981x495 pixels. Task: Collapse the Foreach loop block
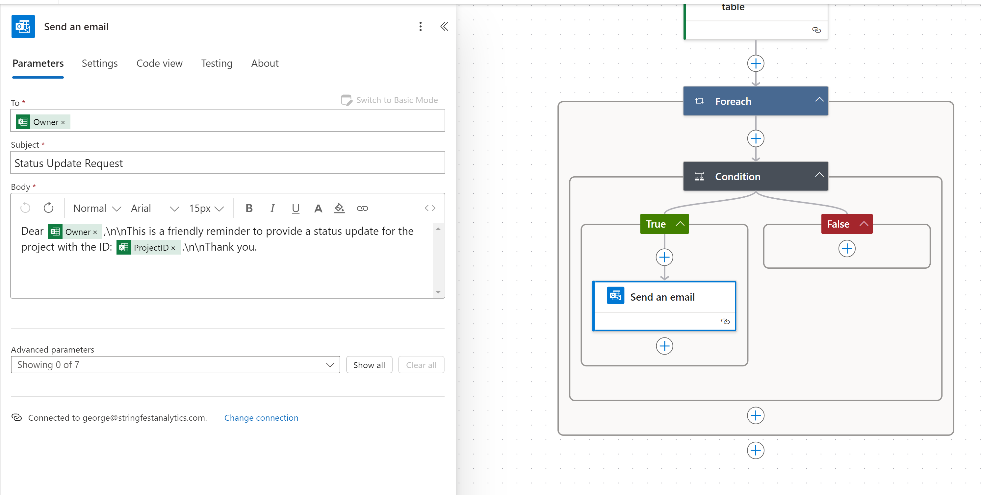point(819,100)
